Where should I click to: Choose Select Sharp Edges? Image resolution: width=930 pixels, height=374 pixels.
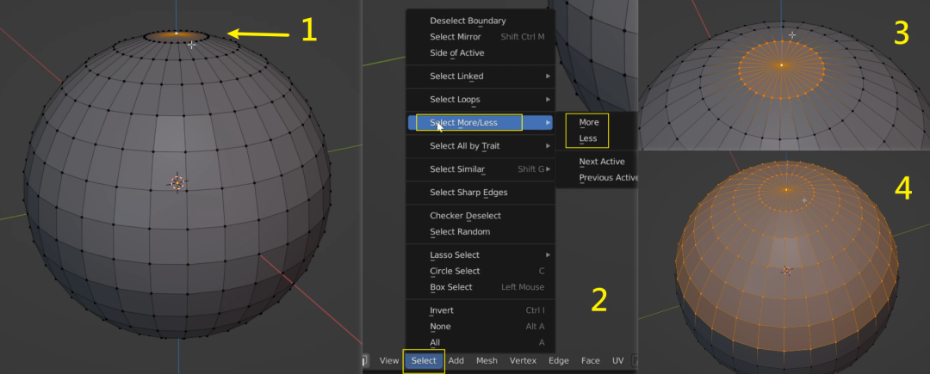[x=480, y=193]
